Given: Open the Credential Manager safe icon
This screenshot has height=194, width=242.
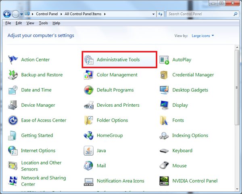Looking at the screenshot, I should click(164, 75).
